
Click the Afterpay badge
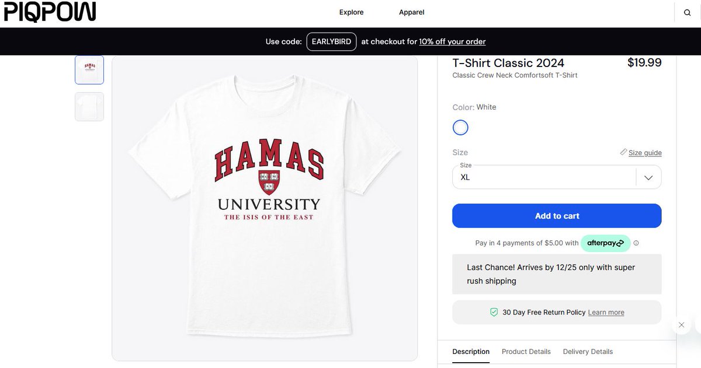[605, 243]
